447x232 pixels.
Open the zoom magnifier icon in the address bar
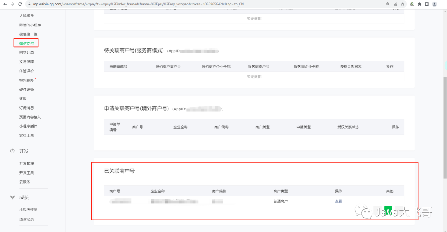(388, 4)
